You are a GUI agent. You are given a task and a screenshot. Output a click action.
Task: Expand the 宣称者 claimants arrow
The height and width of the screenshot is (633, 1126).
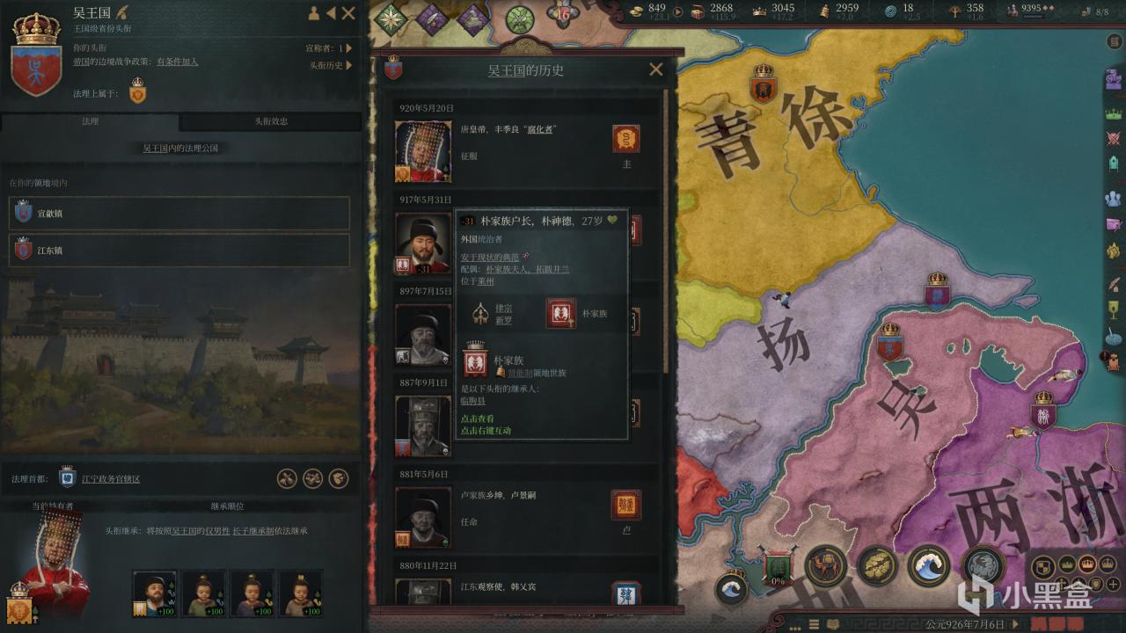pos(349,48)
